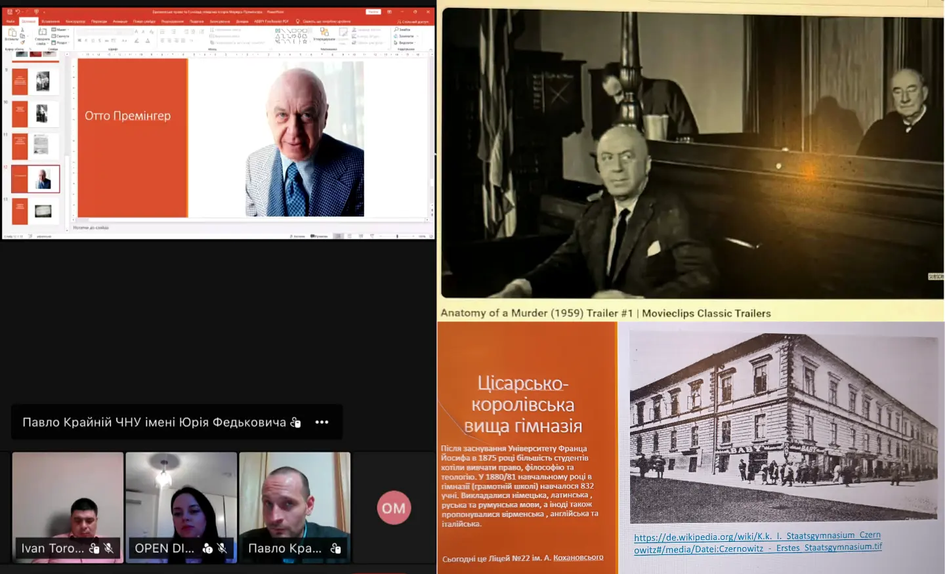Viewport: 945px width, 574px height.
Task: Click the Font Color icon
Action: click(148, 41)
